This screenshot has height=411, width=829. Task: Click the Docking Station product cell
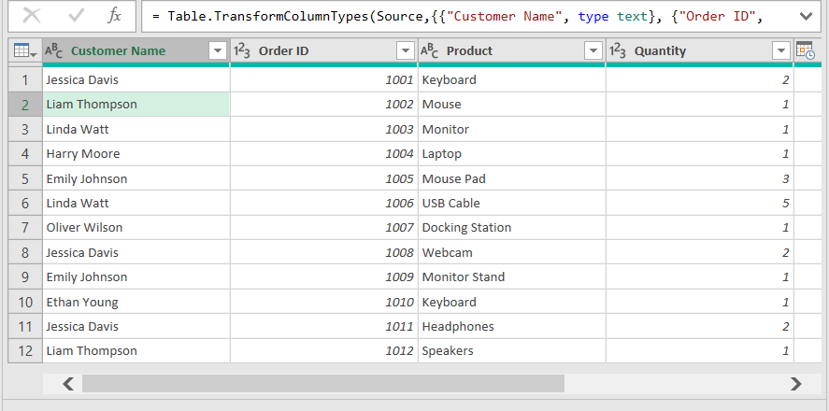pos(512,228)
